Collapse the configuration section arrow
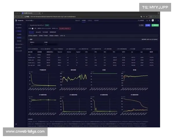 tap(29, 39)
